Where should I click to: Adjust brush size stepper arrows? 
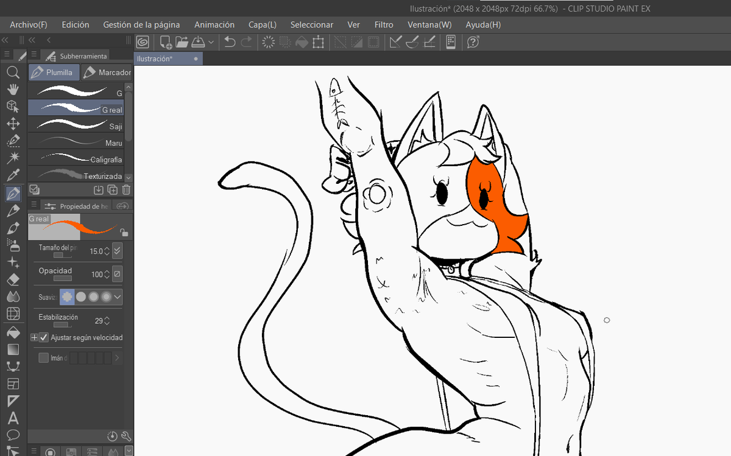pyautogui.click(x=107, y=251)
